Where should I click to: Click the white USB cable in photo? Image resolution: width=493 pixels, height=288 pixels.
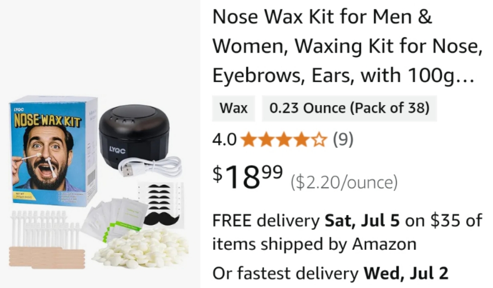(150, 167)
